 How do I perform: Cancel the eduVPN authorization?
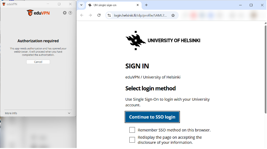[38, 62]
